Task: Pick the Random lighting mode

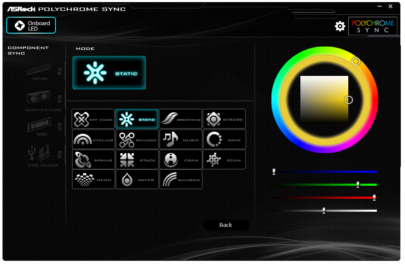Action: pyautogui.click(x=137, y=140)
